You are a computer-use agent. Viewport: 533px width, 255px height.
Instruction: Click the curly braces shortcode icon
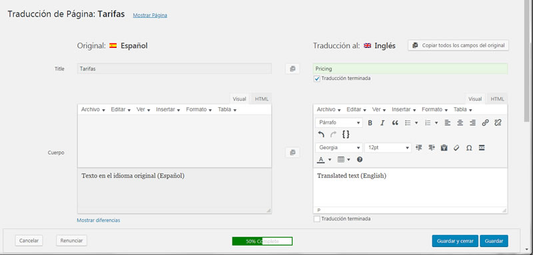[346, 134]
